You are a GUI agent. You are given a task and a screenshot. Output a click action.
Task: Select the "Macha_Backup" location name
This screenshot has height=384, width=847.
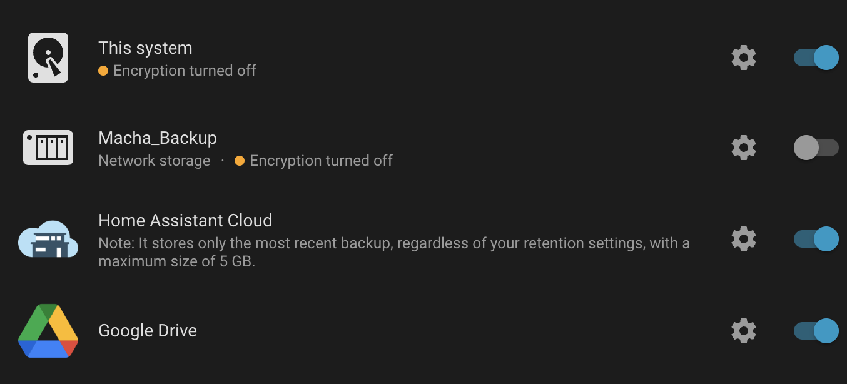pyautogui.click(x=158, y=138)
